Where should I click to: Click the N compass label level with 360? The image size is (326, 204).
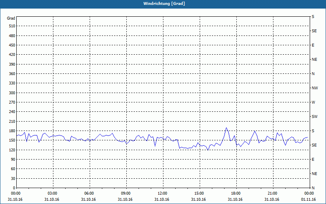coord(313,74)
